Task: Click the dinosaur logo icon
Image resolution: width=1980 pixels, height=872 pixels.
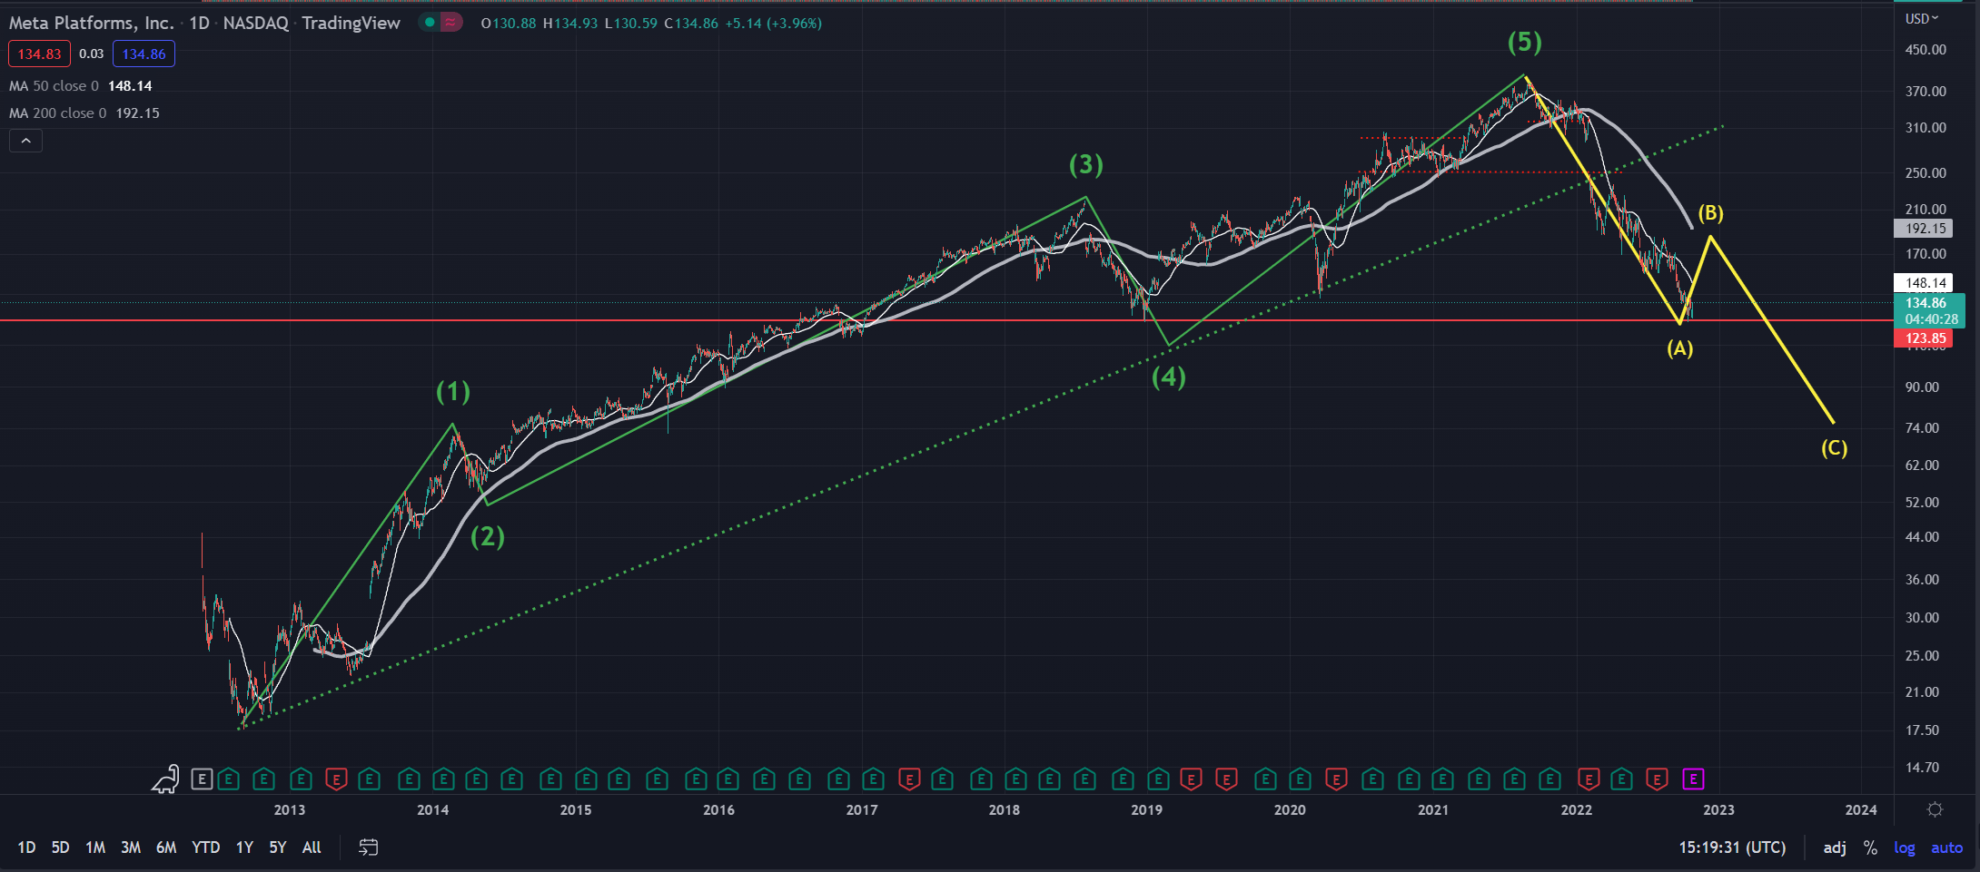Action: (x=165, y=779)
